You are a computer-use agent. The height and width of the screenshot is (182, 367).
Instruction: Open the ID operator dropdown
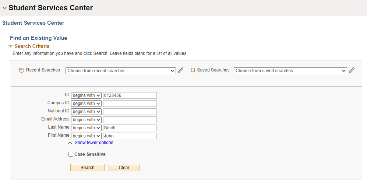(x=86, y=95)
